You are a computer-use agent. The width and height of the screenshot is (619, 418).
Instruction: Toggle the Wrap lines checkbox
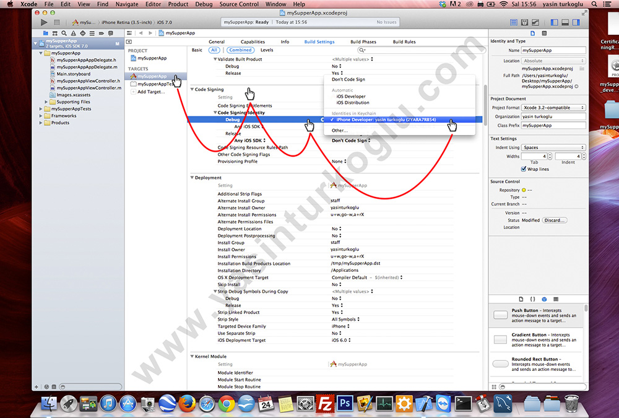tap(524, 169)
